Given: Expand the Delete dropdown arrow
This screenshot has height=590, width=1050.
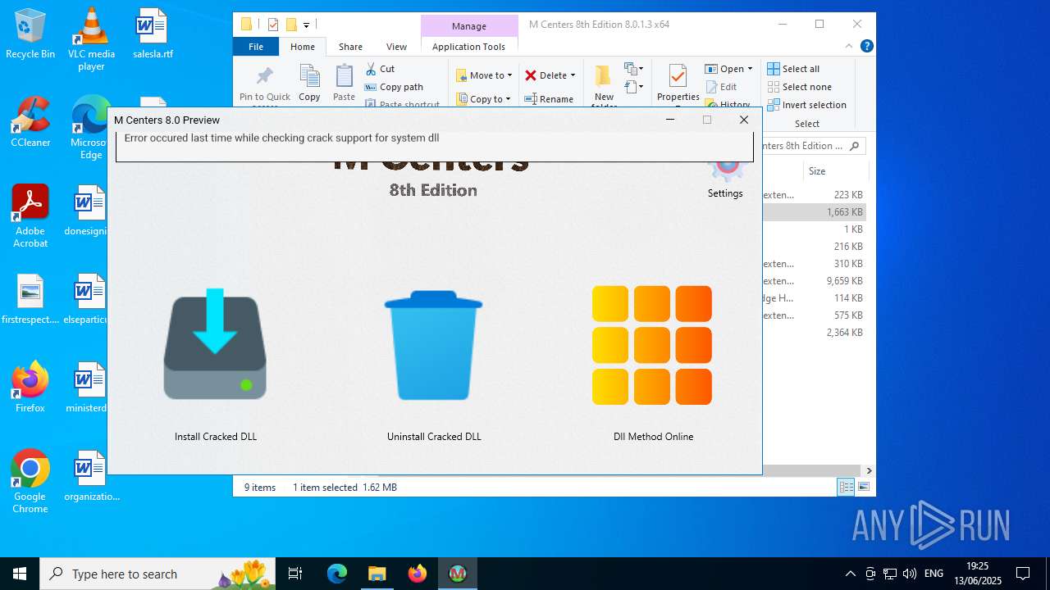Looking at the screenshot, I should click(573, 75).
